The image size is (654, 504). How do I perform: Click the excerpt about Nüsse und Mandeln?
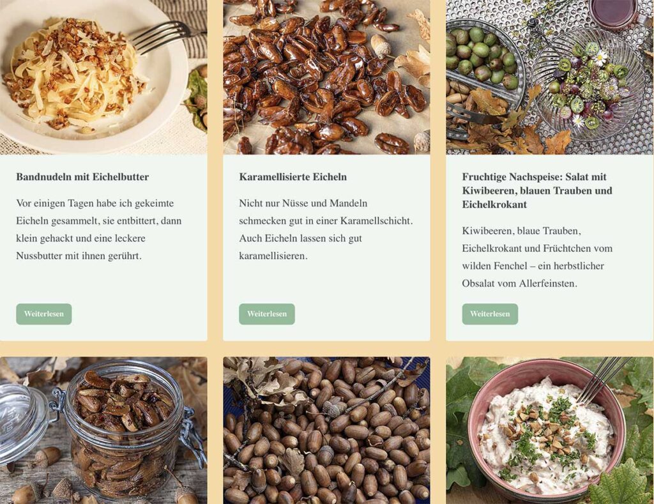tap(326, 229)
